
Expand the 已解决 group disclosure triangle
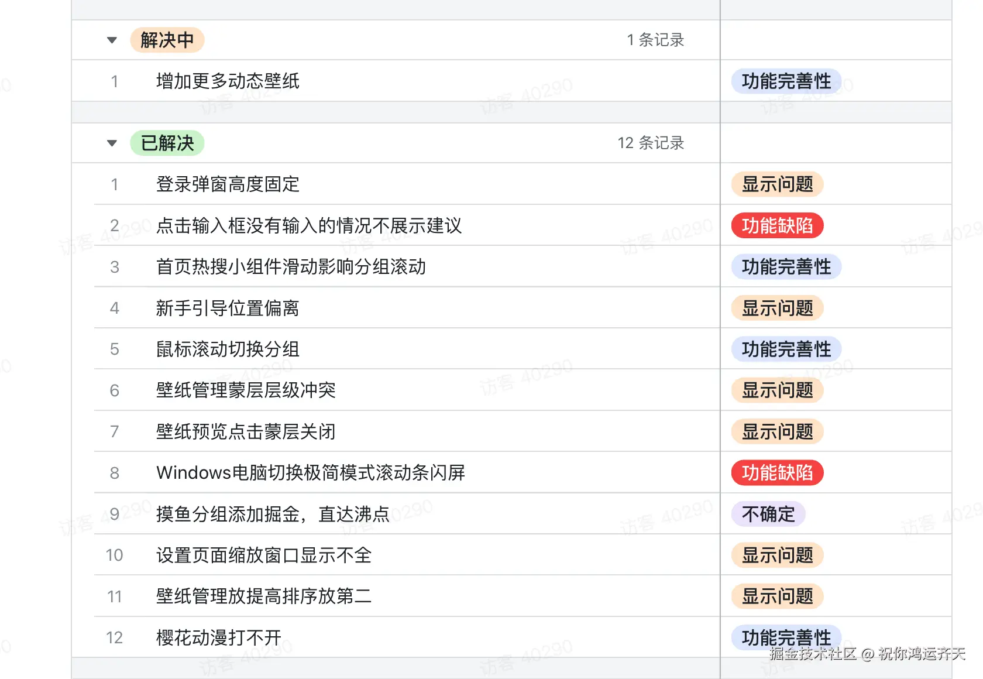(x=111, y=143)
